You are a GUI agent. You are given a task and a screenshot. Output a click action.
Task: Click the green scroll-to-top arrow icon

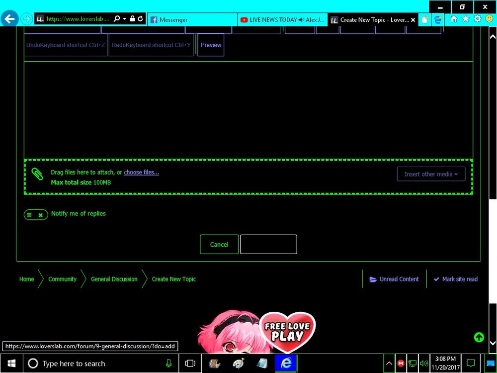point(479,337)
